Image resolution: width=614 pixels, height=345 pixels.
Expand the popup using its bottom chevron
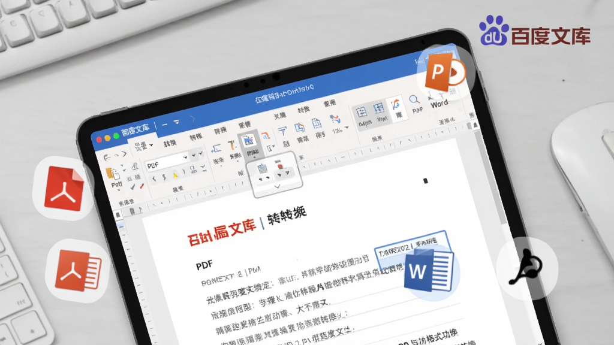[277, 187]
